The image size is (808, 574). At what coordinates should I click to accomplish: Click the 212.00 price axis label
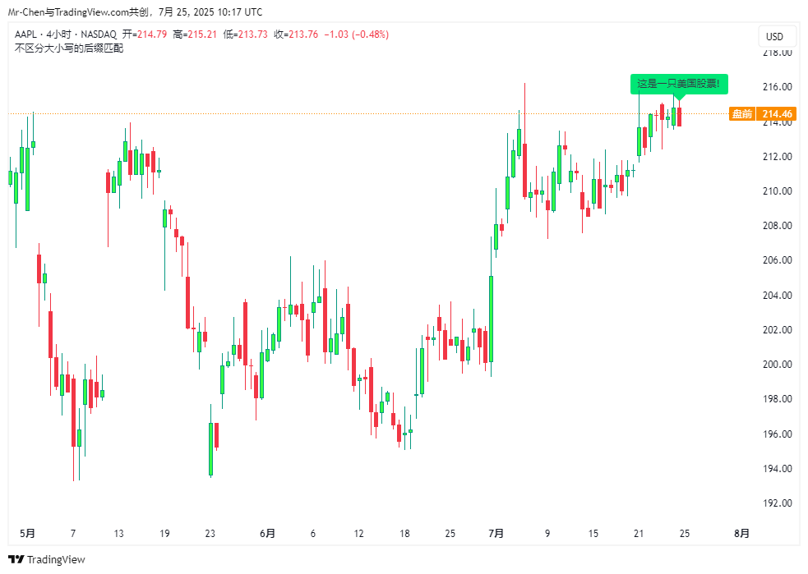coord(777,157)
